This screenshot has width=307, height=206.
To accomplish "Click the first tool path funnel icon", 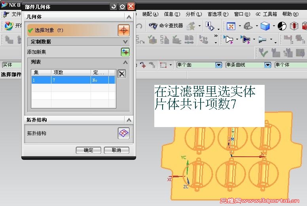I will click(228, 39).
